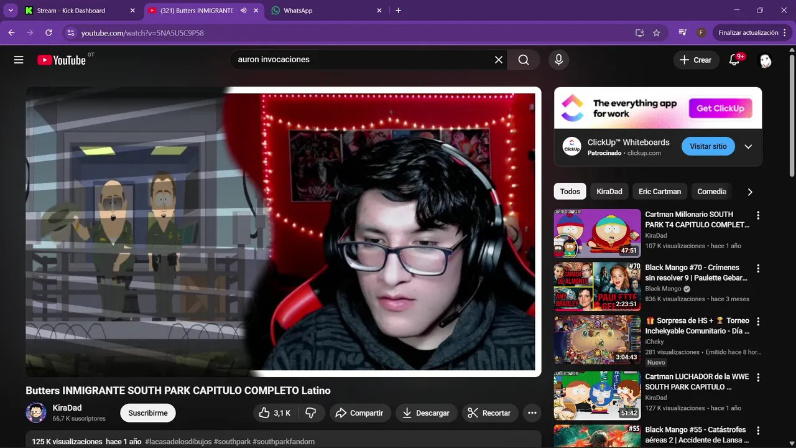Click the #southparkfandom hashtag

[x=284, y=442]
